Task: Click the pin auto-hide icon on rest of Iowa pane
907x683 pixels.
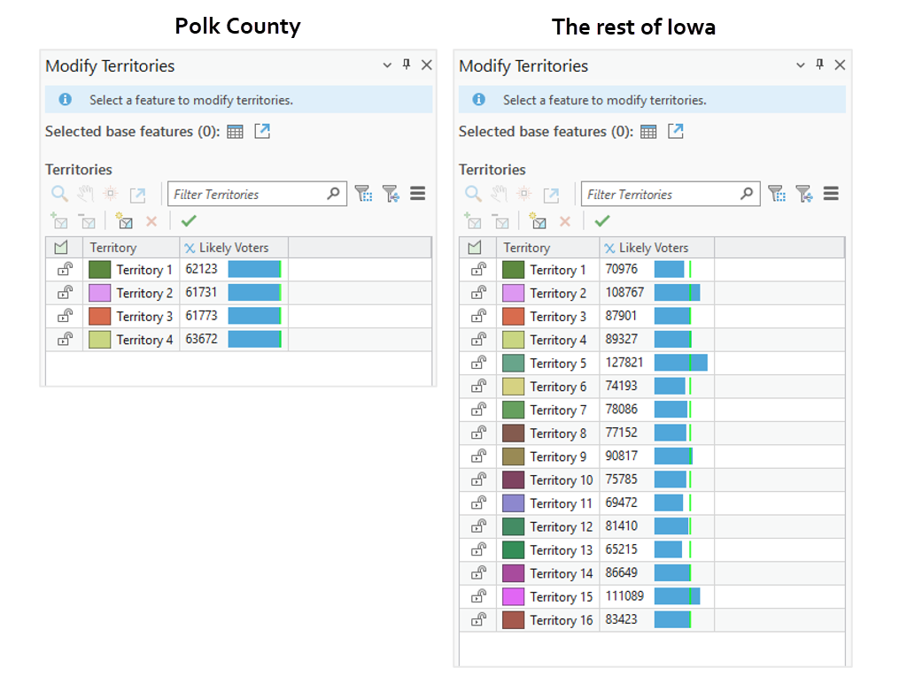Action: click(x=819, y=64)
